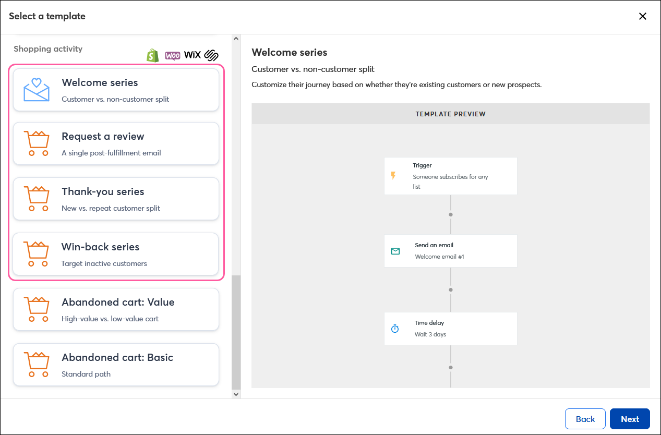The width and height of the screenshot is (661, 435).
Task: Click the Wix logo icon
Action: click(x=193, y=55)
